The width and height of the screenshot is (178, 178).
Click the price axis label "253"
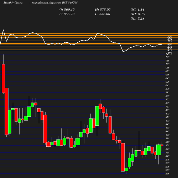point(167,170)
